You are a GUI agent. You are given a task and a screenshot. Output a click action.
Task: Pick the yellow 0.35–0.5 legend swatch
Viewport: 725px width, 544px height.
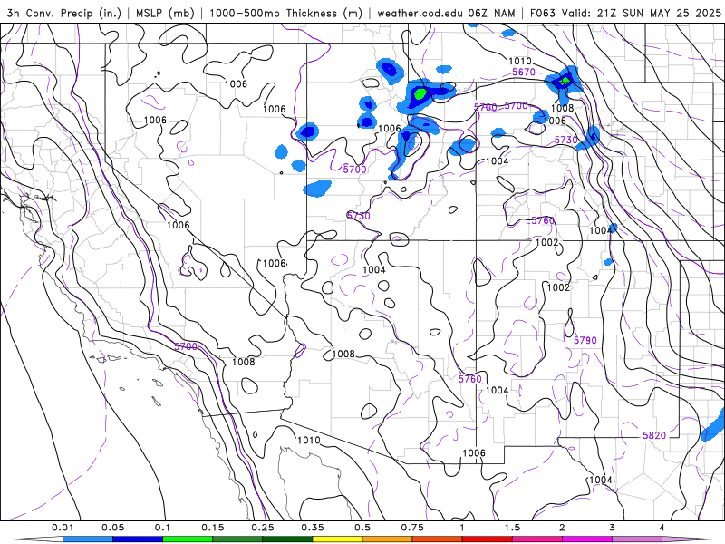tap(337, 539)
